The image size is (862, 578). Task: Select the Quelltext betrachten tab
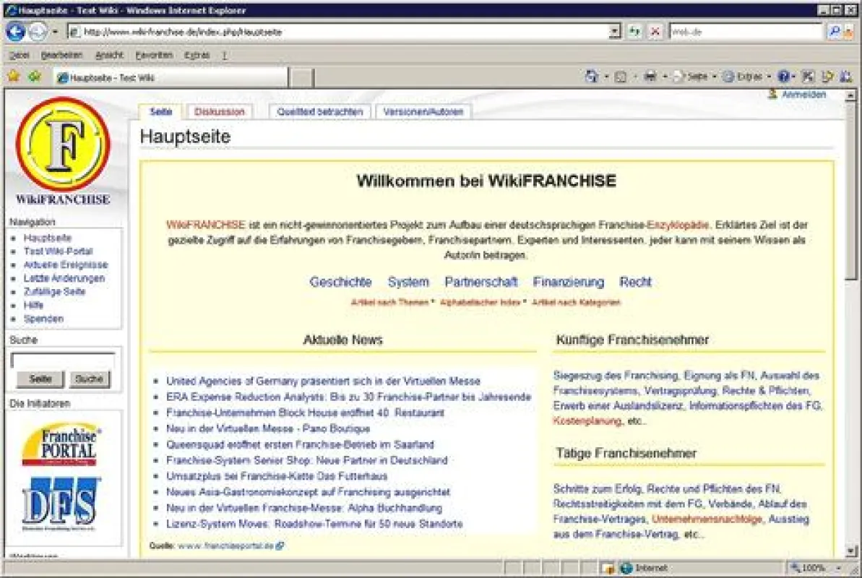point(320,112)
